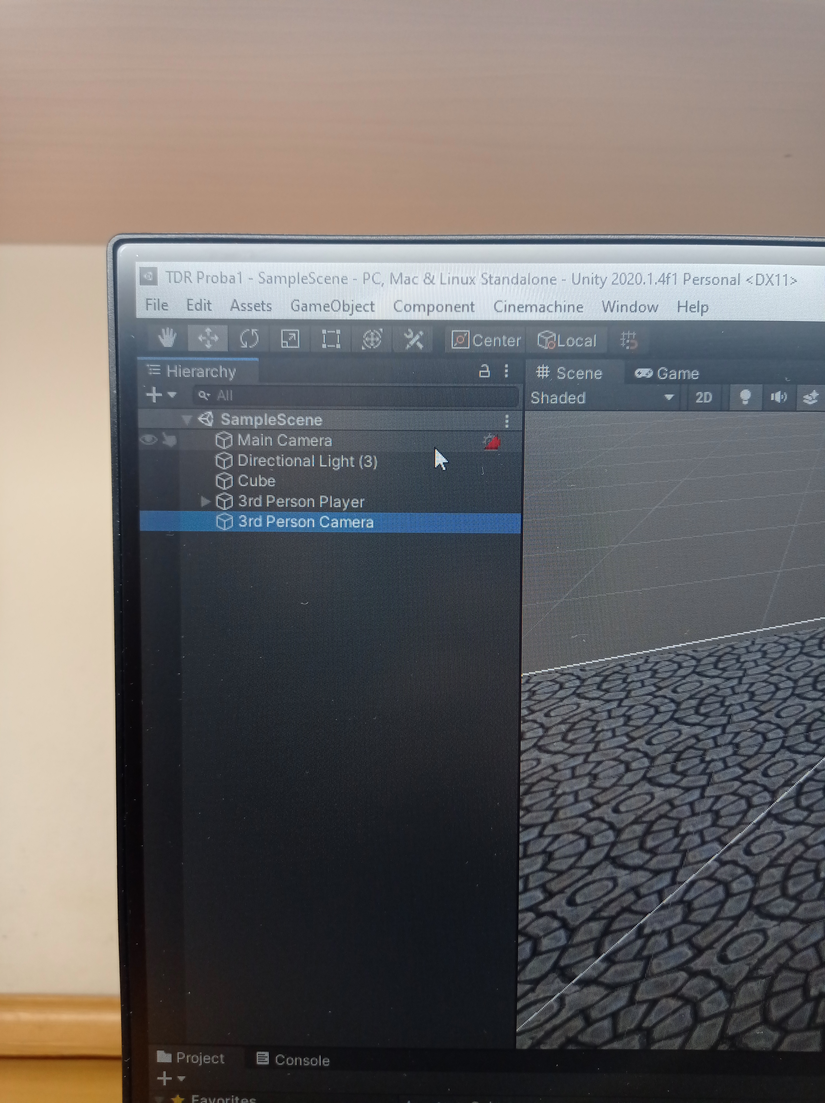Open the Cinemachine menu

coord(538,307)
